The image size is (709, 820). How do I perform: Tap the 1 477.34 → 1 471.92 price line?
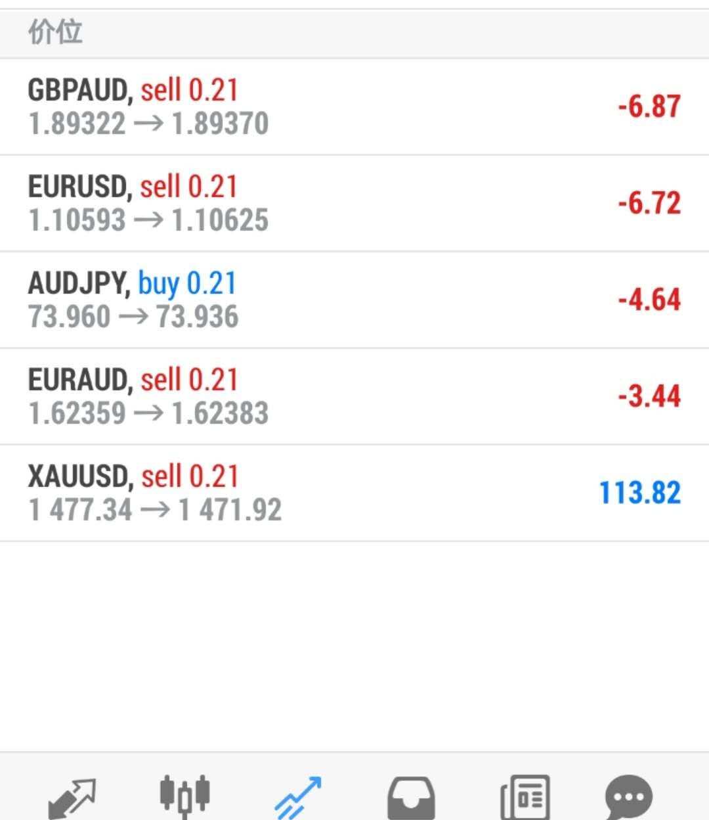155,510
